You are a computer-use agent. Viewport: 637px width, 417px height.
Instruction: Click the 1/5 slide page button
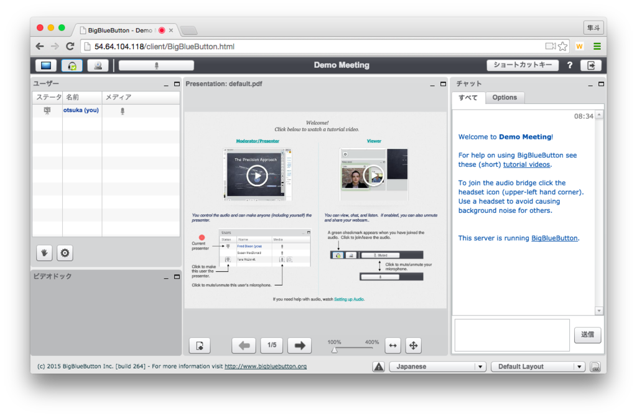(272, 345)
